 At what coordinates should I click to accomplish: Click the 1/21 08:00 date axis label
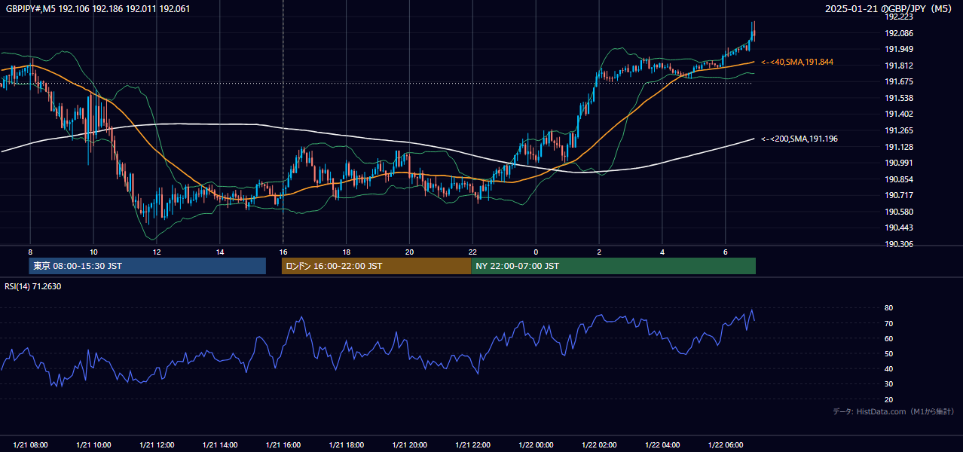pyautogui.click(x=30, y=445)
